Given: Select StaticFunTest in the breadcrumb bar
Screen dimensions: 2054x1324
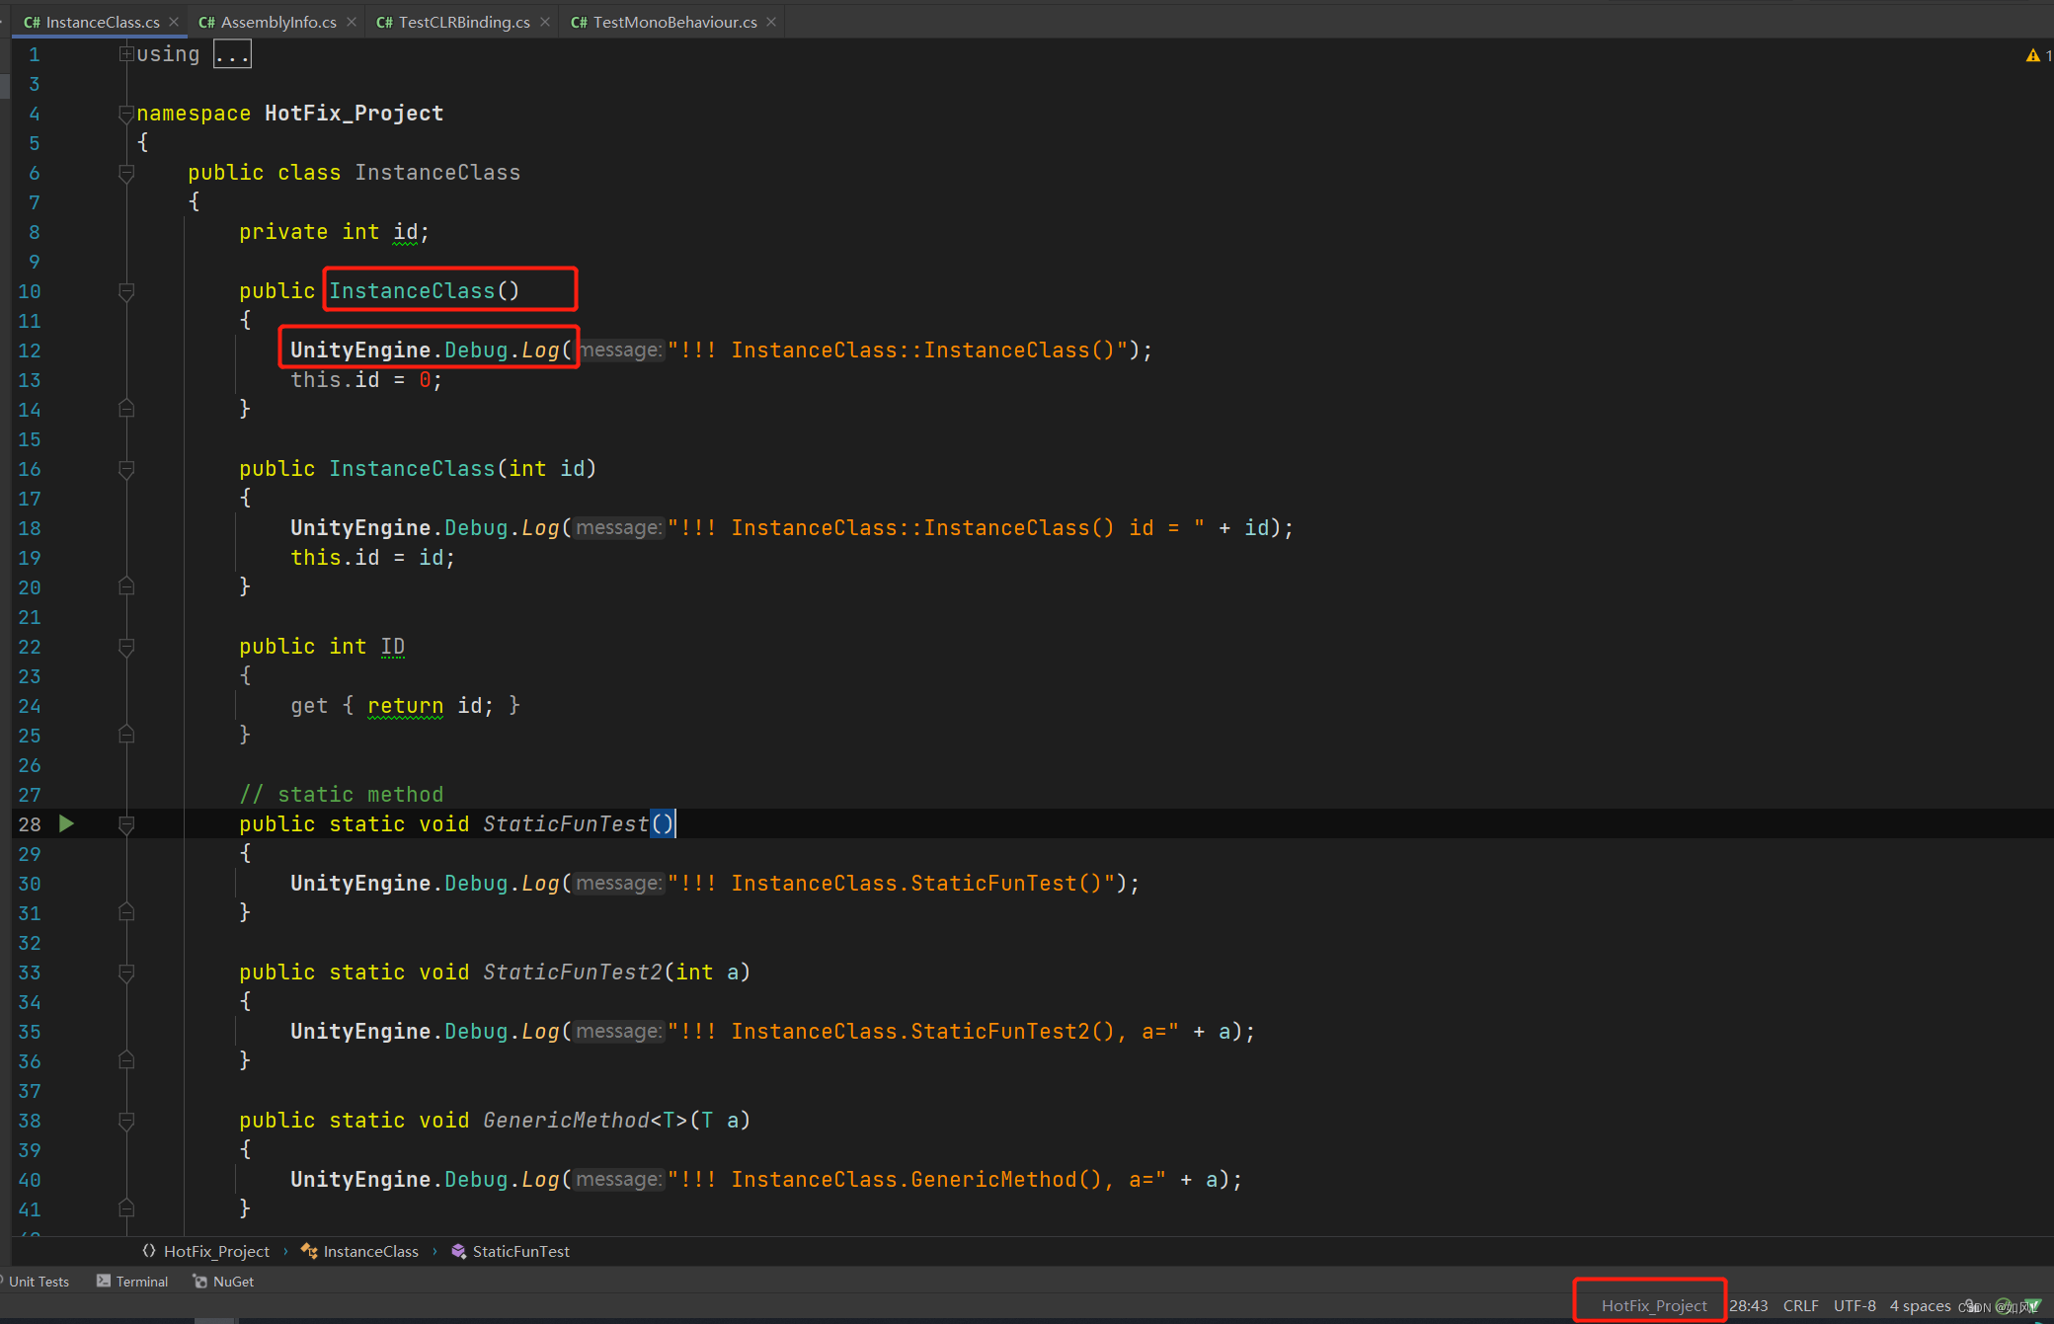Looking at the screenshot, I should point(511,1251).
